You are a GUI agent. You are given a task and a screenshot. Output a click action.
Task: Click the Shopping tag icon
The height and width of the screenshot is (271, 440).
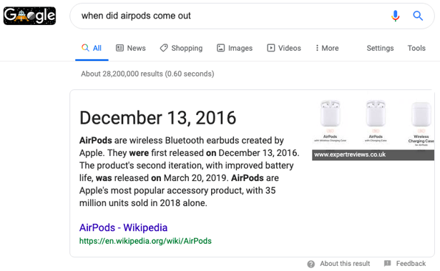pyautogui.click(x=164, y=48)
